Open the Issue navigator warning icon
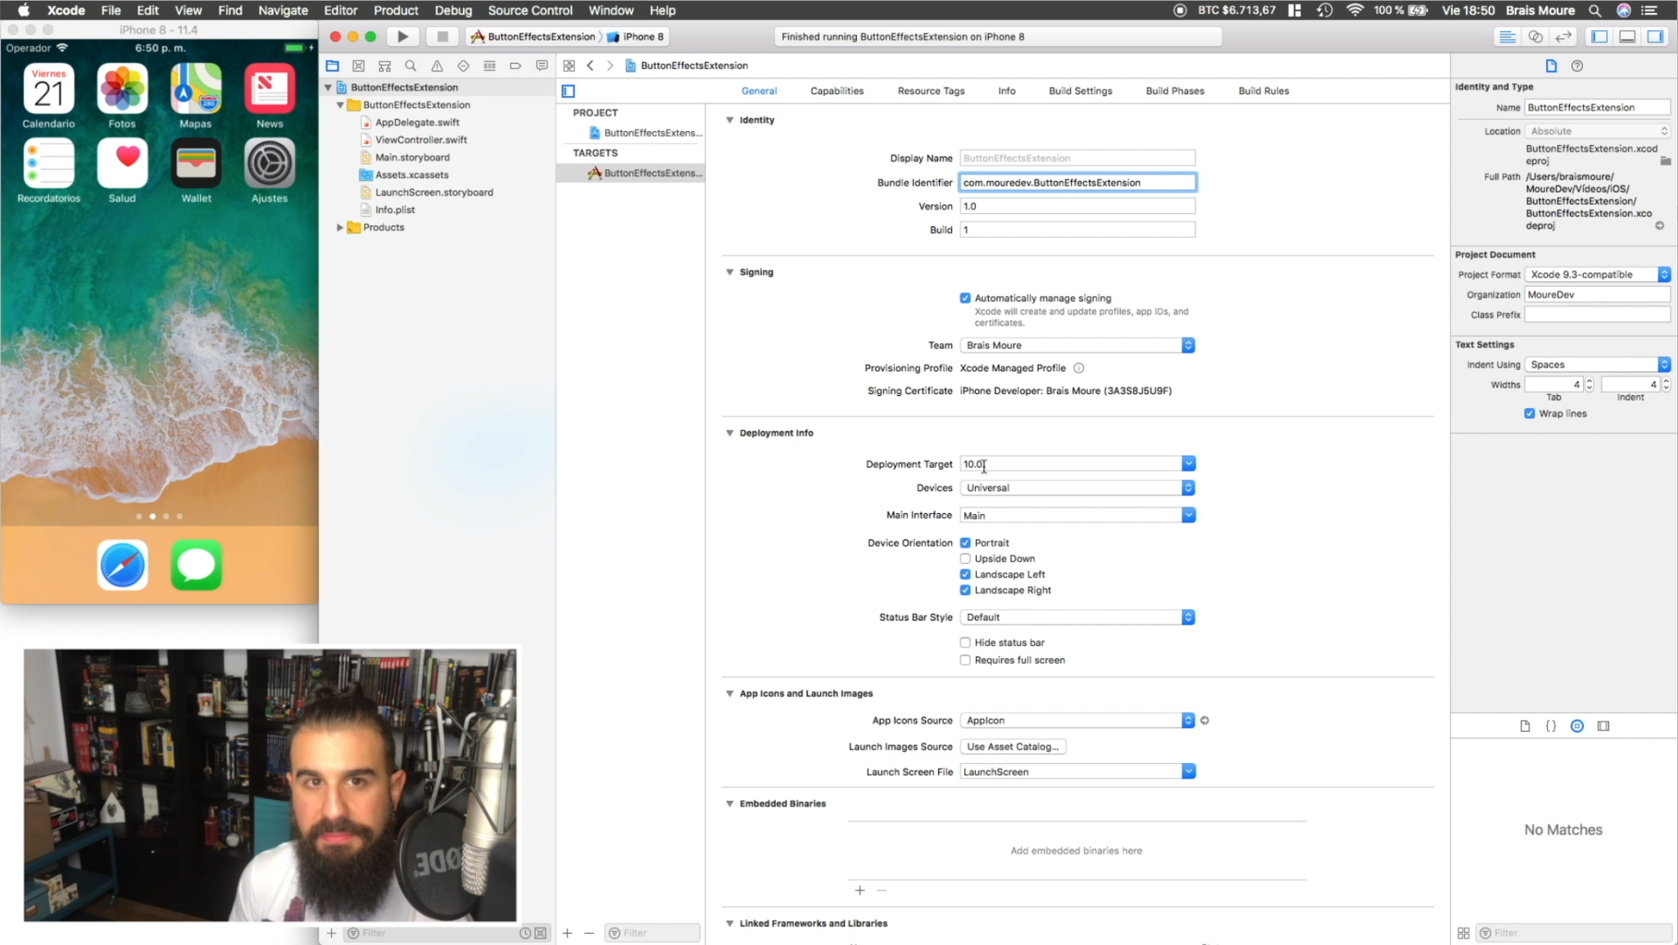This screenshot has width=1678, height=945. tap(437, 66)
